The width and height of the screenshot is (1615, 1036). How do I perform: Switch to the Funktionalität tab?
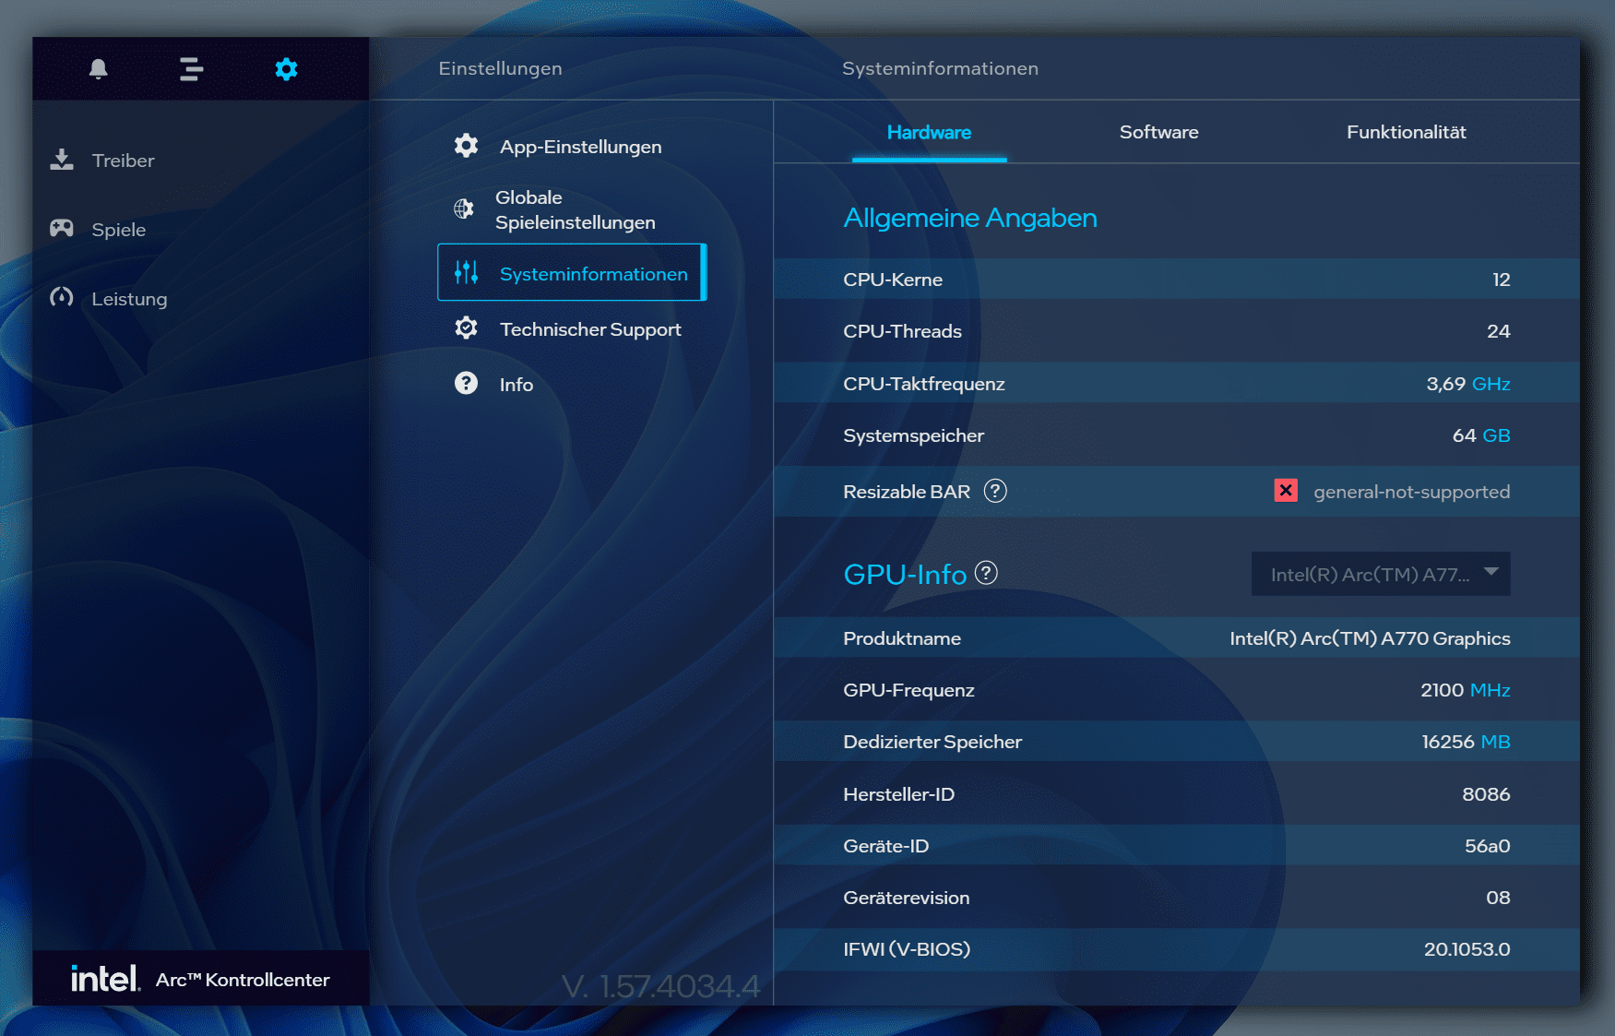tap(1406, 132)
